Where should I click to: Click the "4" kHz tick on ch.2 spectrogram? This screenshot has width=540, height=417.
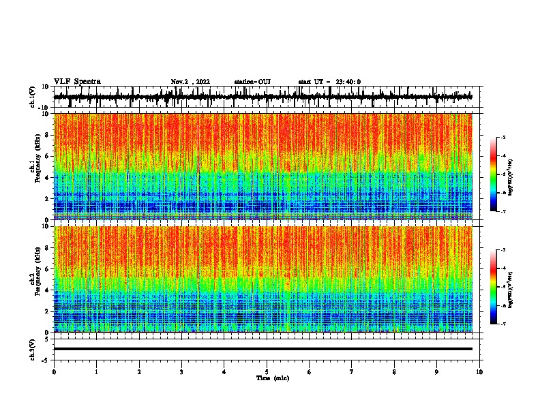click(48, 290)
